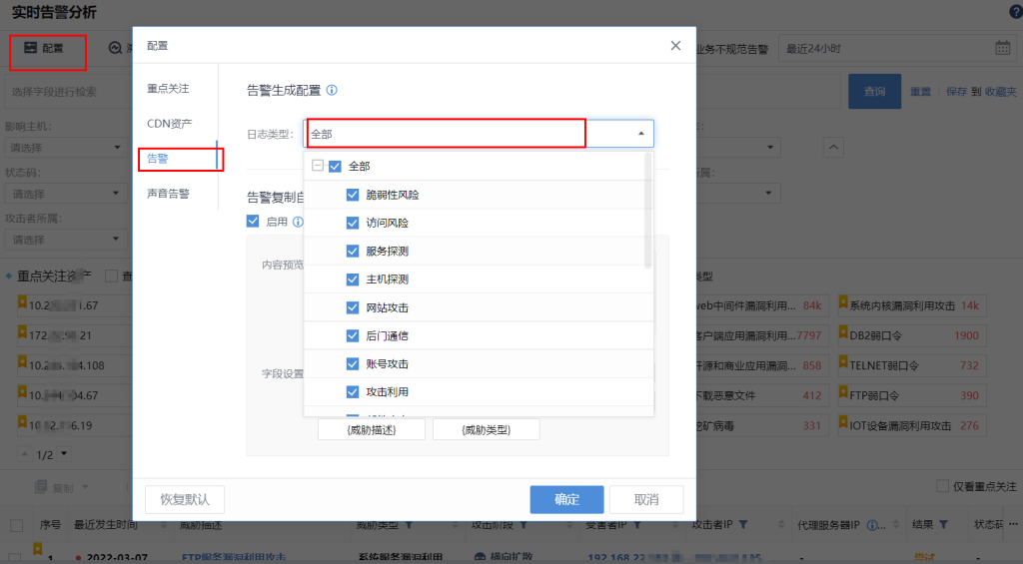Click the bookmark icon beside TELNET弱口令

(842, 365)
